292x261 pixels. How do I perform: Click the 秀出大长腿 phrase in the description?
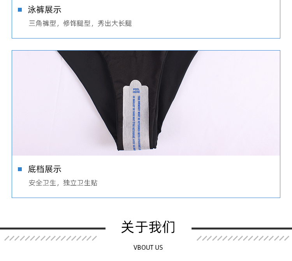tap(115, 23)
